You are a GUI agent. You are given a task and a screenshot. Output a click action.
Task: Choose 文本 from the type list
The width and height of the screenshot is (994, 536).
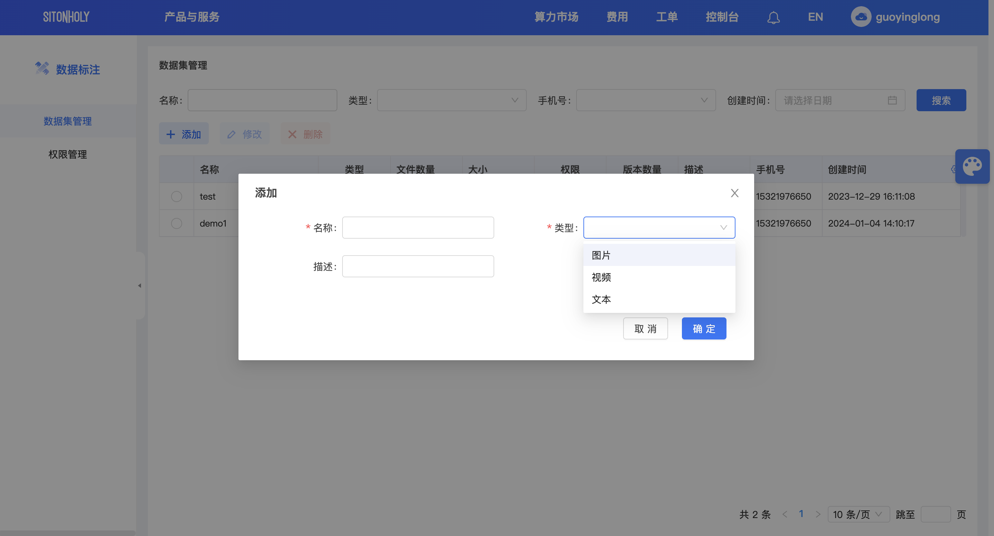pos(659,299)
